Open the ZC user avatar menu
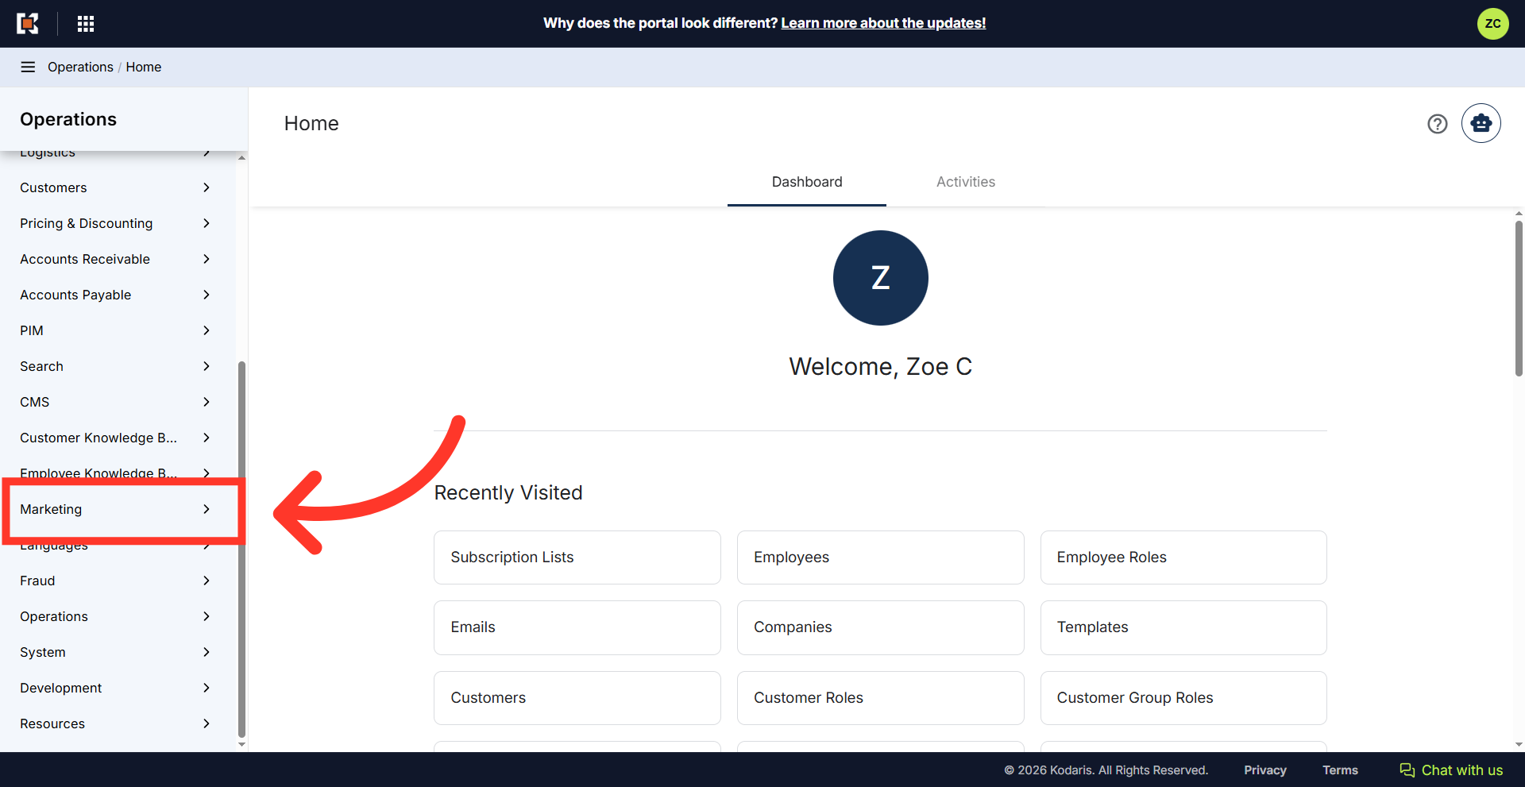Screen dimensions: 1525x787 click(x=1492, y=24)
